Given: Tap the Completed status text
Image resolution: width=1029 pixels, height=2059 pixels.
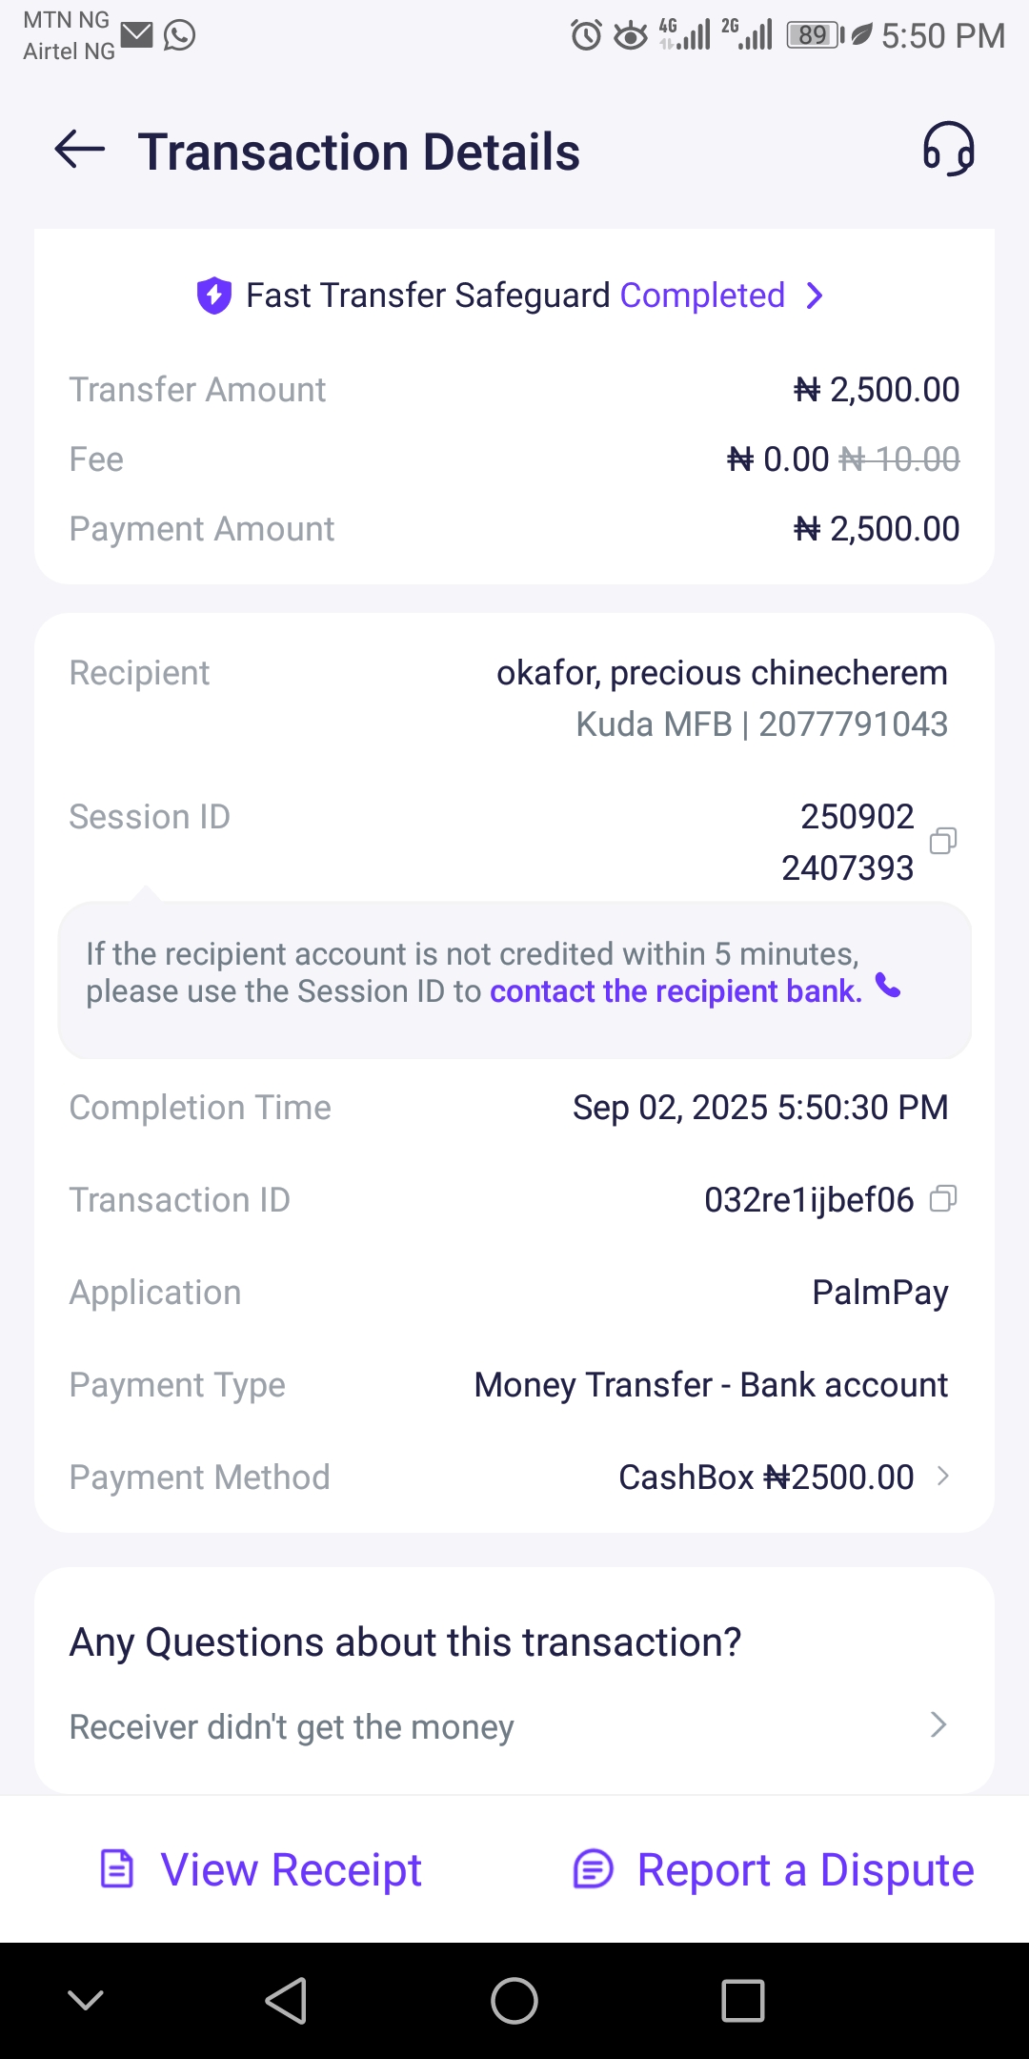Looking at the screenshot, I should point(702,296).
